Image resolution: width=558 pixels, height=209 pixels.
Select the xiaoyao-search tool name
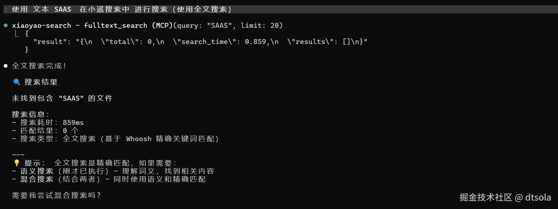pos(41,25)
